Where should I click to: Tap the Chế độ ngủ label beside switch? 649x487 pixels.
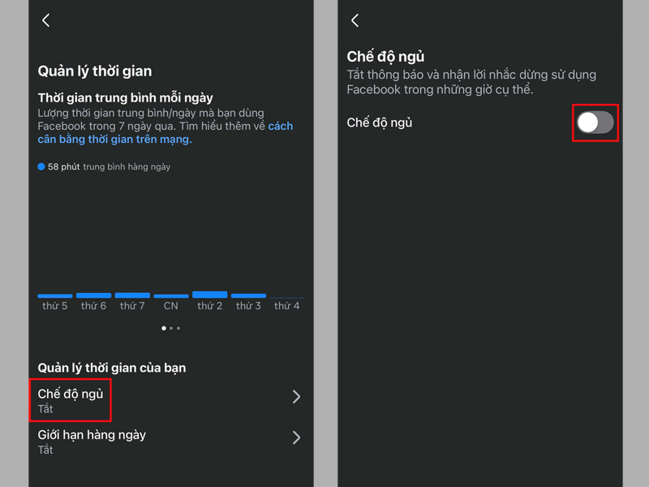pyautogui.click(x=380, y=123)
